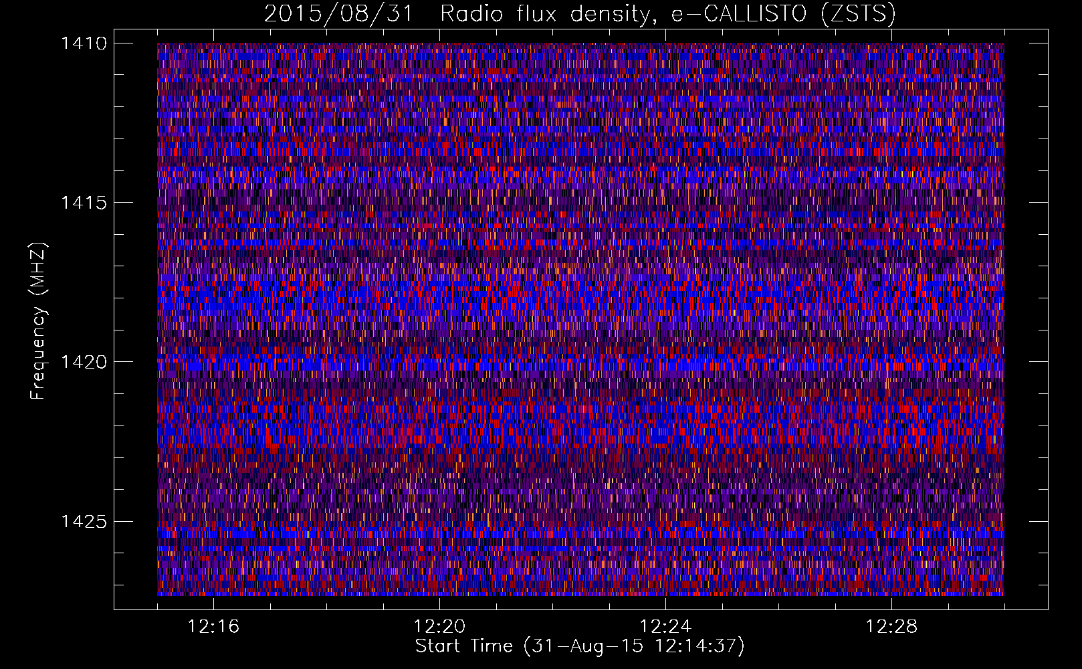Select the 1415 frequency axis label
The width and height of the screenshot is (1082, 669).
point(84,203)
